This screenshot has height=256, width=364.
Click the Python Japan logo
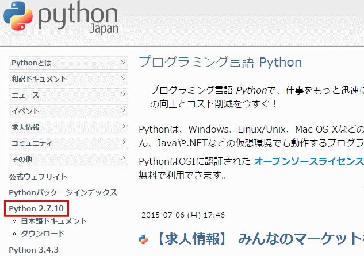(x=61, y=18)
